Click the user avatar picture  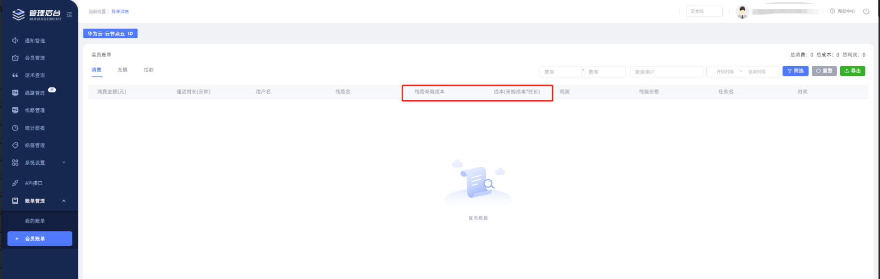(742, 11)
